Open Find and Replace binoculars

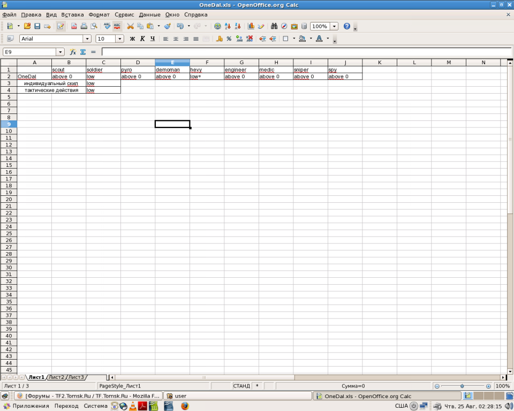[x=274, y=26]
